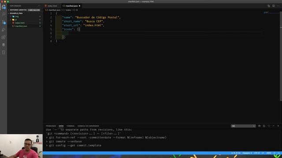Click the braces icon beside manifest.json in explorer

coord(13,26)
